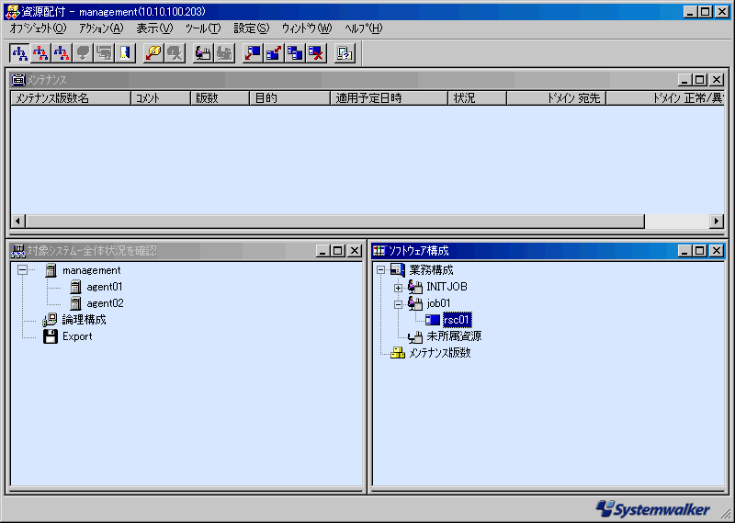Click the computer with question mark help icon
The image size is (735, 523).
tap(345, 53)
